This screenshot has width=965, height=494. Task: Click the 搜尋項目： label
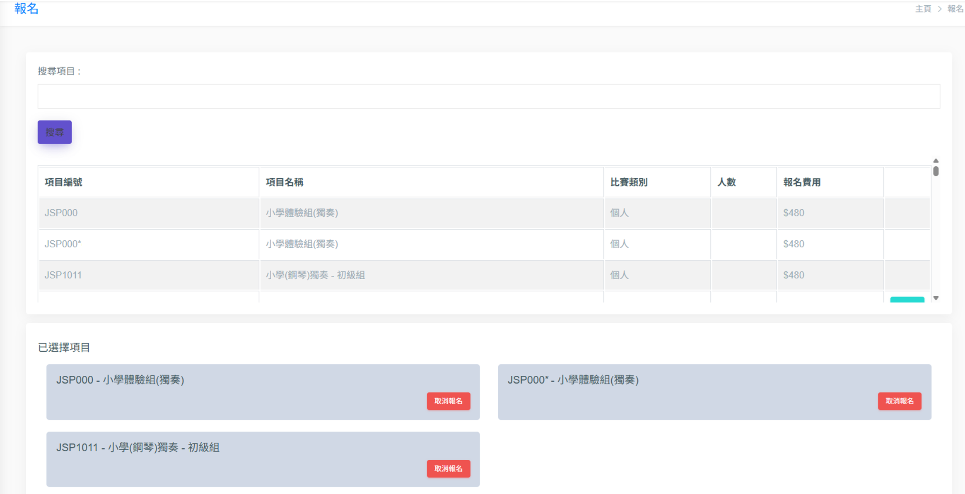(x=60, y=71)
